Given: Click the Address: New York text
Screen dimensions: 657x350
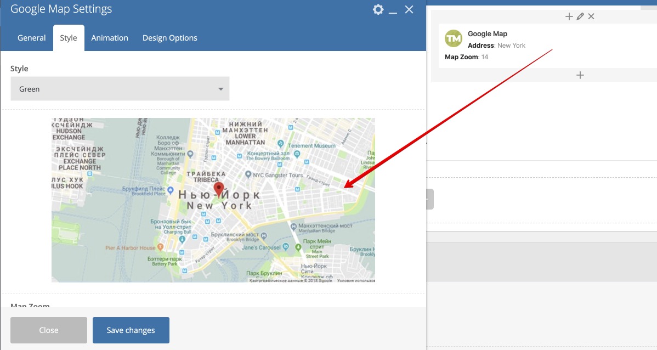Looking at the screenshot, I should pos(496,46).
